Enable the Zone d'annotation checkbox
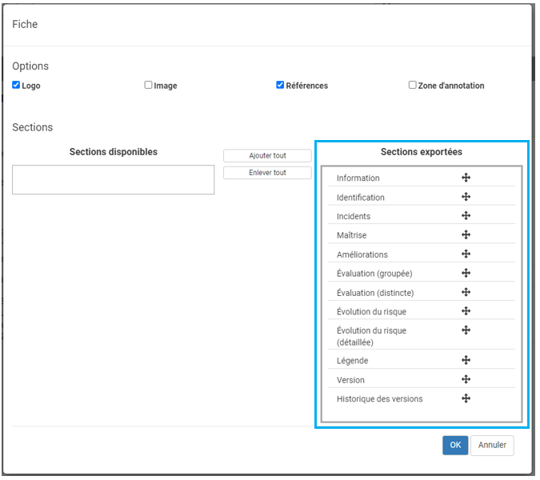Screen dimensions: 540x480 tap(412, 85)
